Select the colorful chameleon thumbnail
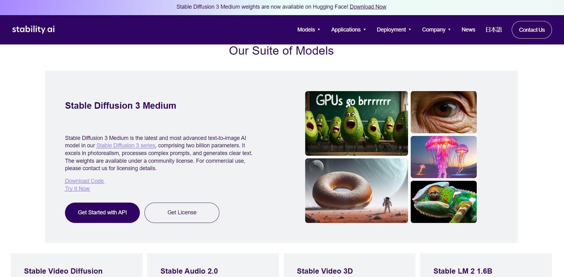 pos(443,202)
